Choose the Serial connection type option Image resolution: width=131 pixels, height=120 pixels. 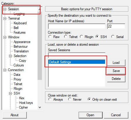pos(113,37)
